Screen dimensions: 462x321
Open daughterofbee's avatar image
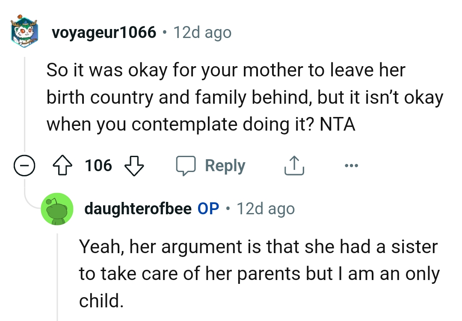[57, 209]
